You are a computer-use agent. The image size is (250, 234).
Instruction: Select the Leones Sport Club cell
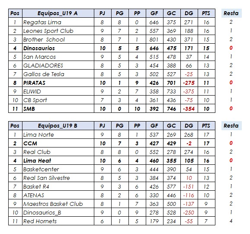(x=58, y=31)
